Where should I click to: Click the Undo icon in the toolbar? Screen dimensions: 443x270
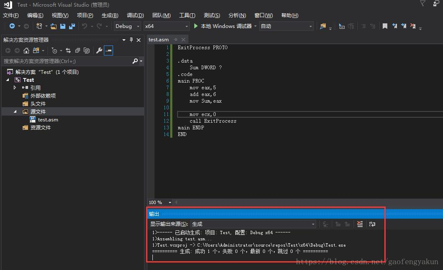pyautogui.click(x=85, y=26)
